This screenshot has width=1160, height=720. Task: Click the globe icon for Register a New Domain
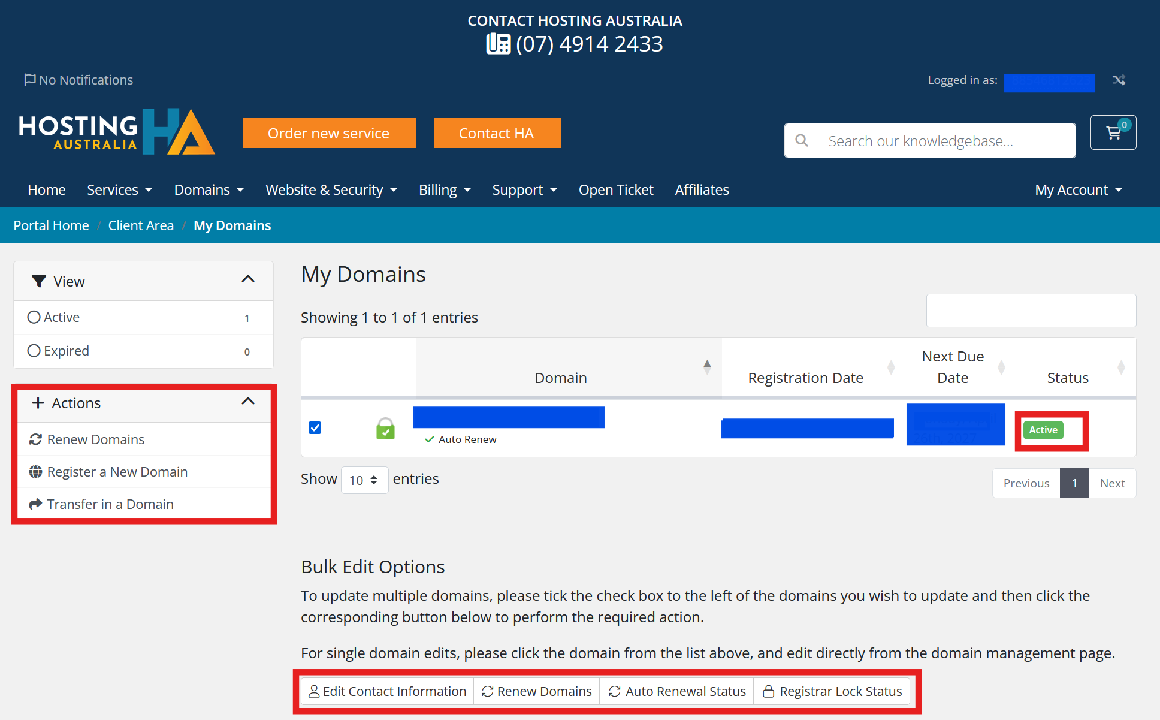(x=35, y=472)
